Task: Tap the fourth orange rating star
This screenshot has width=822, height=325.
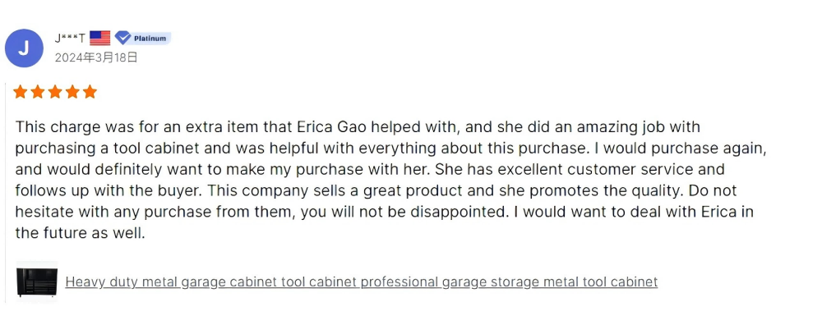Action: coord(72,92)
